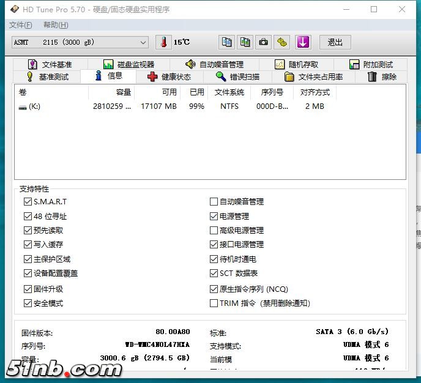Switch to the 错误扫描 tab

[x=238, y=76]
